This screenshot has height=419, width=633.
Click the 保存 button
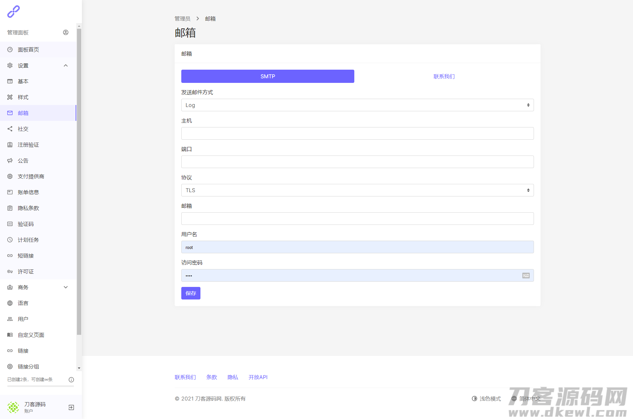[x=191, y=293]
